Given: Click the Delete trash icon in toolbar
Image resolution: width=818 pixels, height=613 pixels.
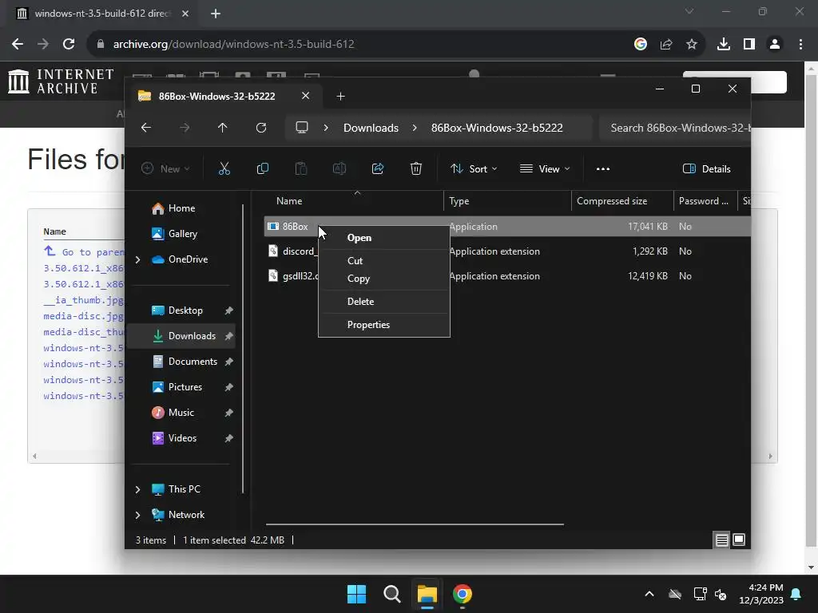Looking at the screenshot, I should tap(415, 169).
